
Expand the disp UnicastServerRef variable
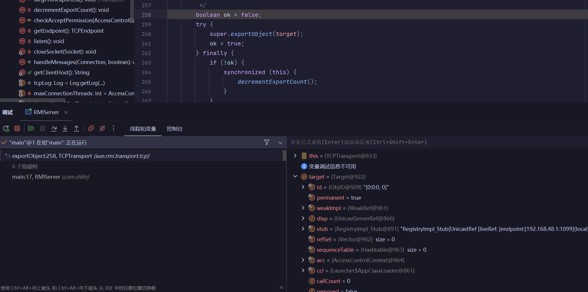(303, 218)
